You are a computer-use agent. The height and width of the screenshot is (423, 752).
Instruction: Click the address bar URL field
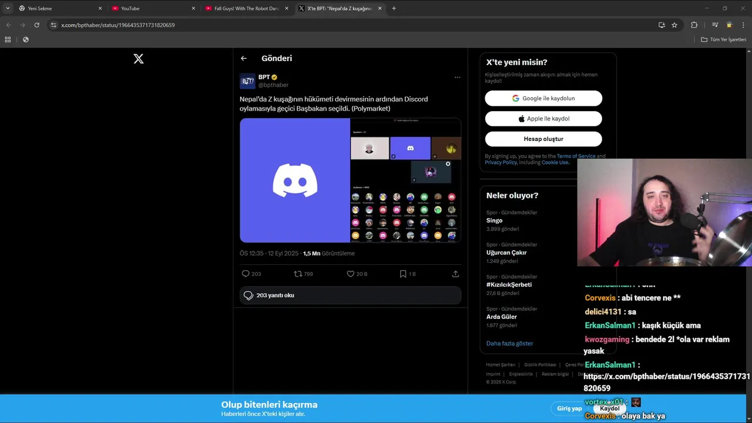(x=352, y=25)
